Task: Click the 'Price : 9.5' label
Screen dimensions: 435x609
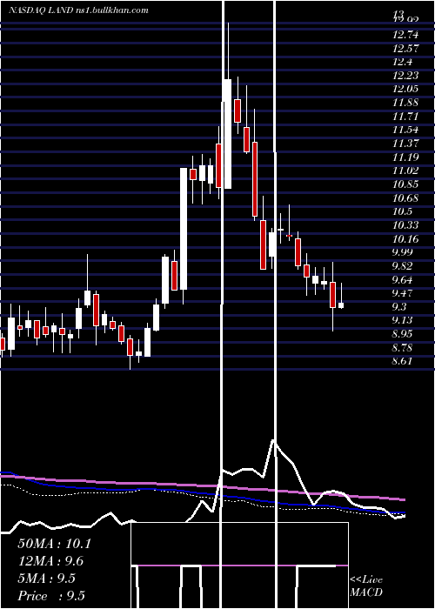Action: [51, 596]
